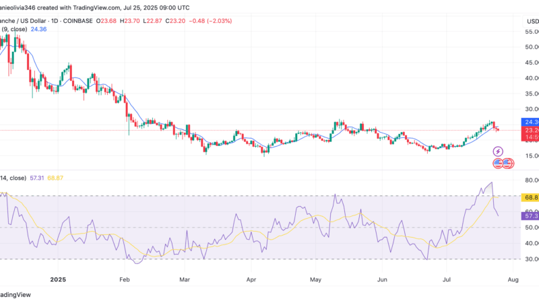Click the low value L22.87
The width and height of the screenshot is (539, 303).
coord(152,21)
